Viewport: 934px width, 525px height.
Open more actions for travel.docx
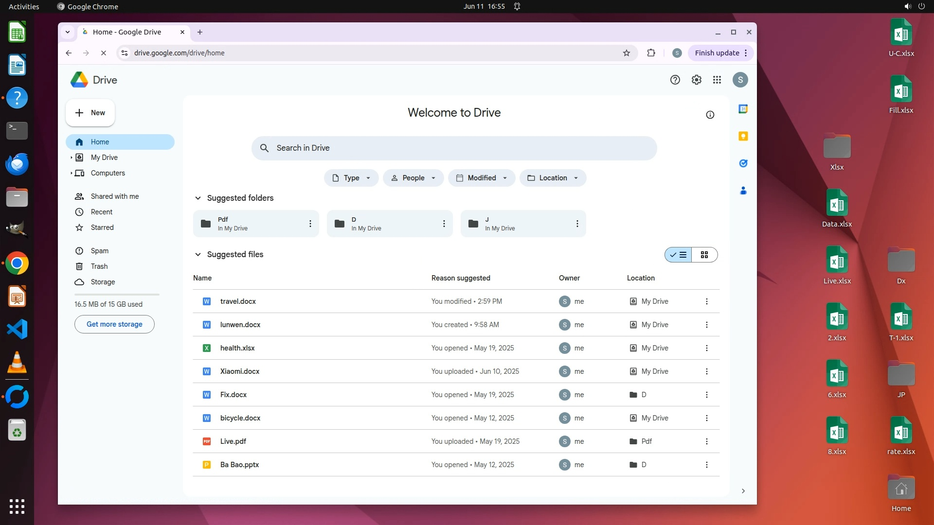click(706, 301)
